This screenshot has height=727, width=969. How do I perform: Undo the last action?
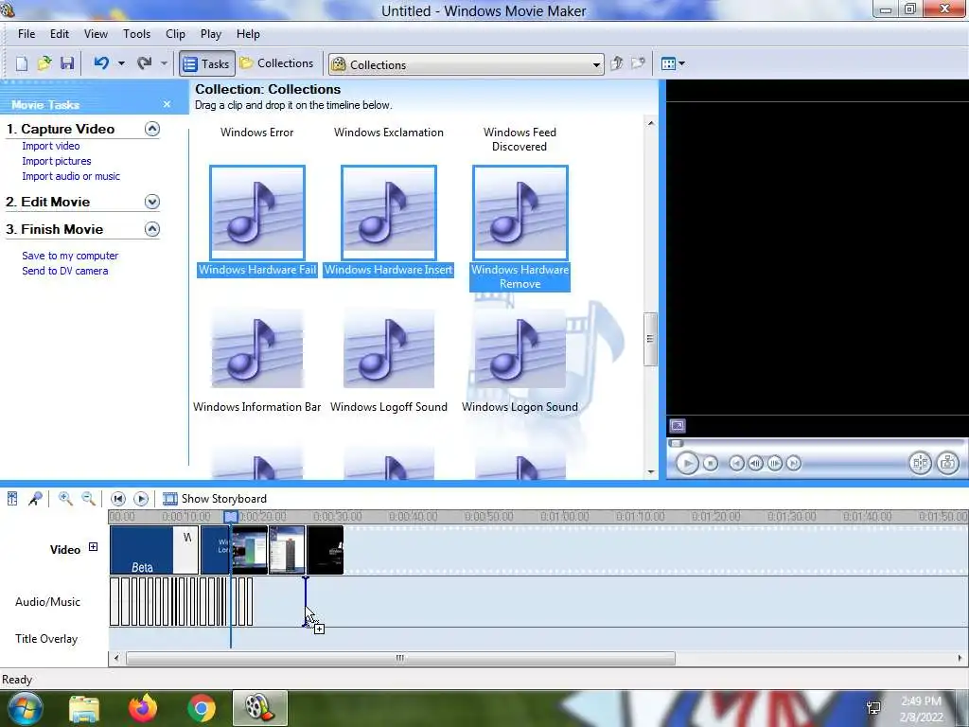point(101,63)
